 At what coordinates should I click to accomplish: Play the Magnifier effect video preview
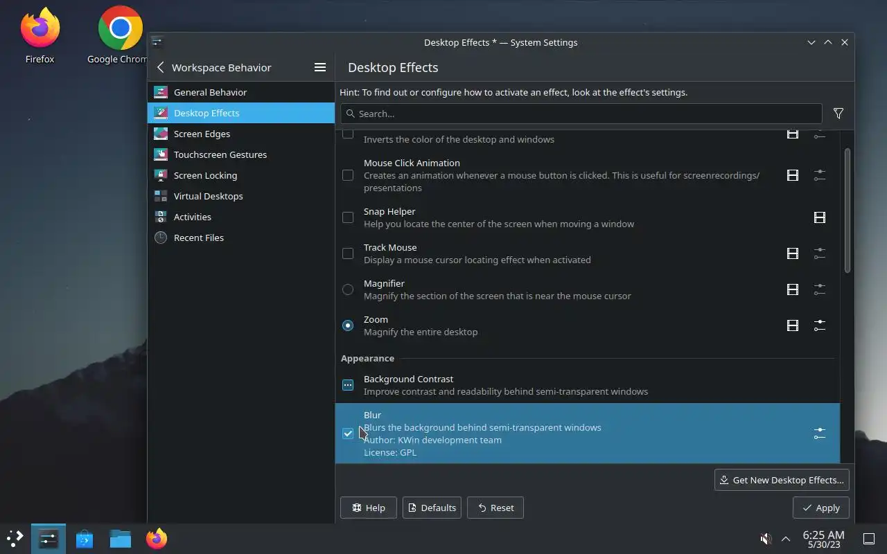[793, 289]
